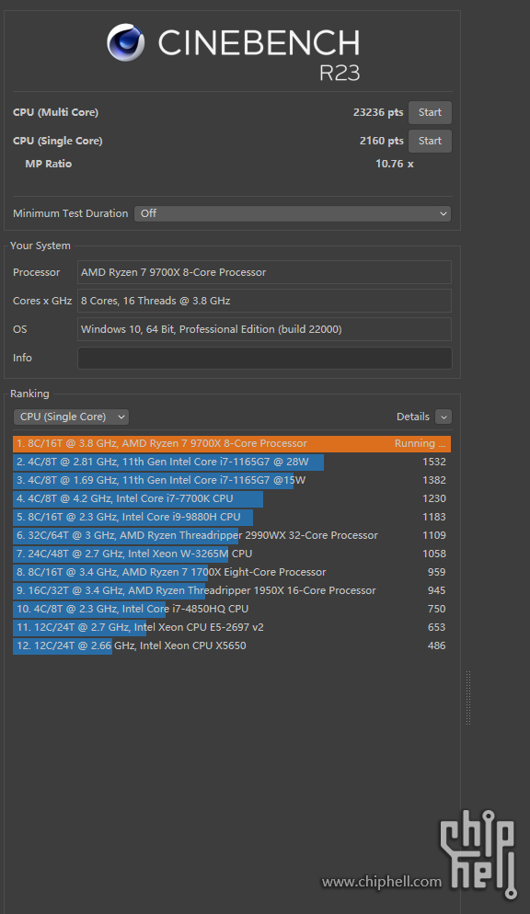Viewport: 530px width, 914px height.
Task: Select the i7-1165G7 @ 28W ranking row
Action: (232, 462)
